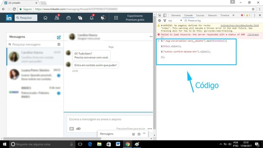The width and height of the screenshot is (263, 148).
Task: Open send options three-dot menu in composer
Action: (150, 128)
